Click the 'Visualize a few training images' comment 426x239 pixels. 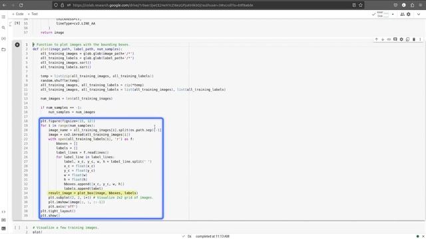66,228
